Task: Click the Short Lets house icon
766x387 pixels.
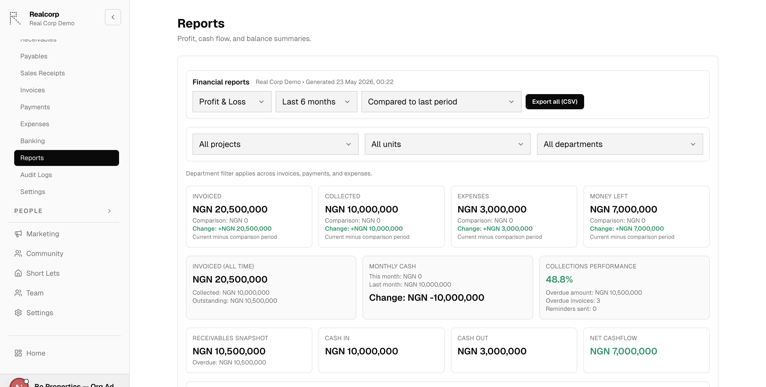Action: point(18,273)
